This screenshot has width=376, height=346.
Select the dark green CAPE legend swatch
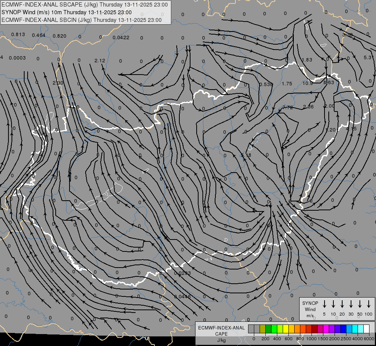268,329
